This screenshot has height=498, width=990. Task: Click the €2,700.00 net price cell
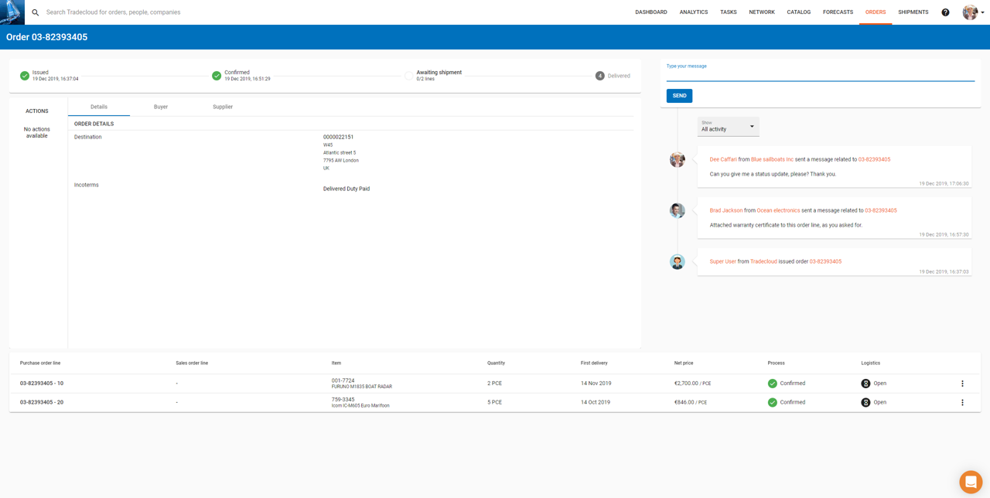click(692, 384)
